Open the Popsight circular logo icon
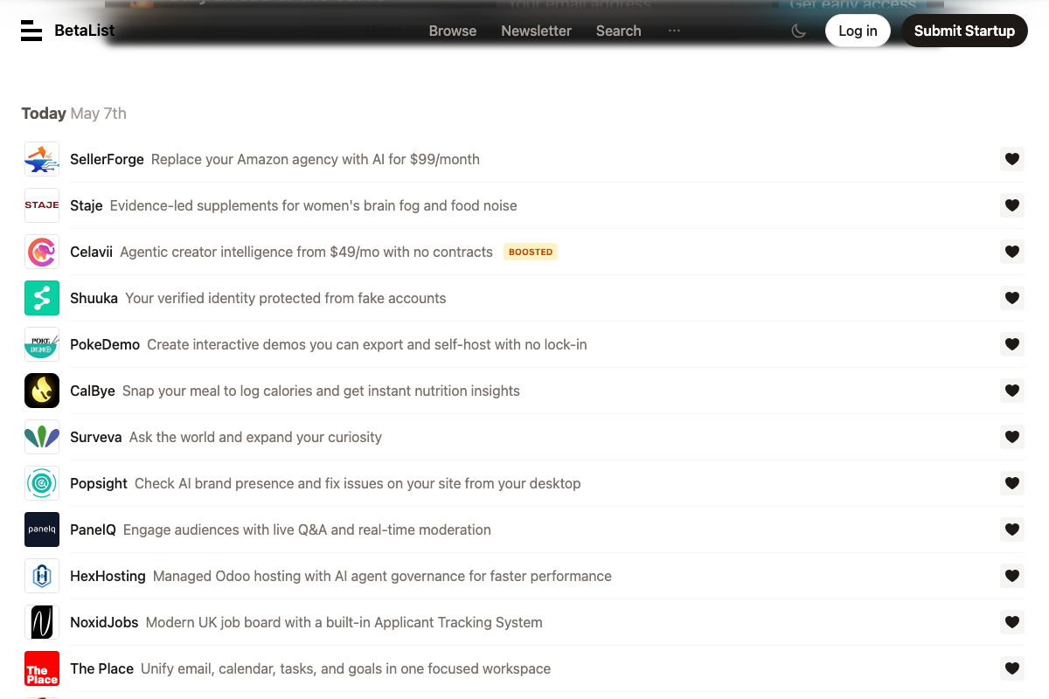This screenshot has height=699, width=1049. [42, 483]
